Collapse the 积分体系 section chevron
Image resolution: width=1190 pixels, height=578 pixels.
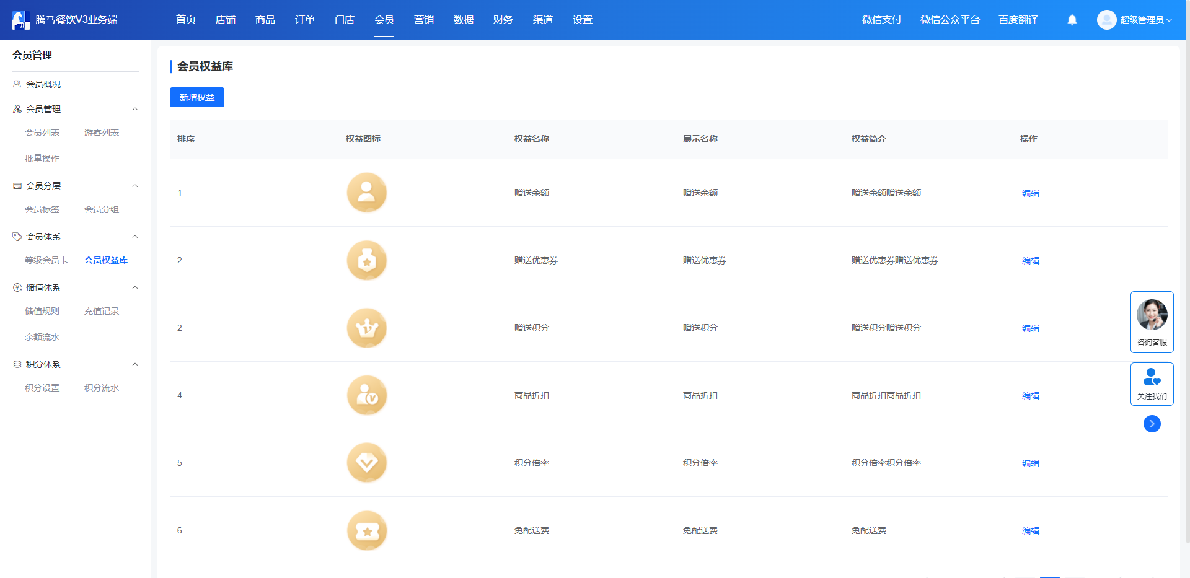[x=135, y=364]
